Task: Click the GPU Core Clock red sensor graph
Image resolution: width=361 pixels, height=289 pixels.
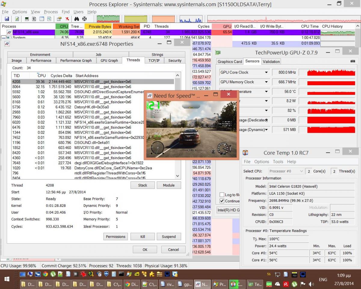Action: click(327, 72)
